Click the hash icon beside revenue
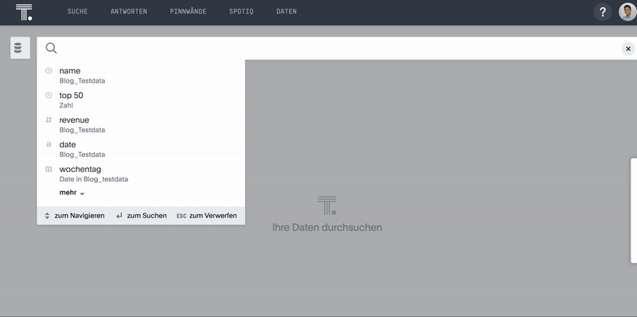 coord(49,120)
